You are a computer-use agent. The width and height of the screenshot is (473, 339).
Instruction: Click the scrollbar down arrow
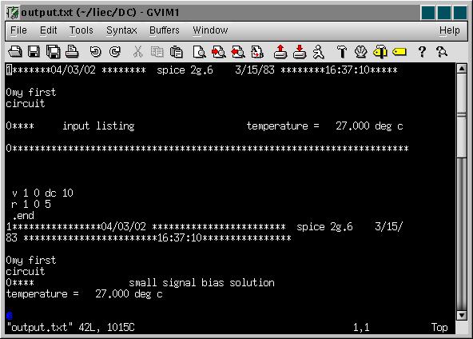click(462, 316)
